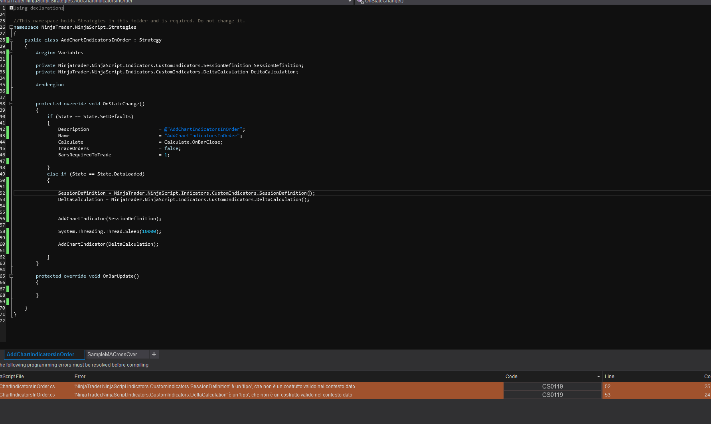Click the OnStateChange method icon in navigation bar

tap(360, 2)
